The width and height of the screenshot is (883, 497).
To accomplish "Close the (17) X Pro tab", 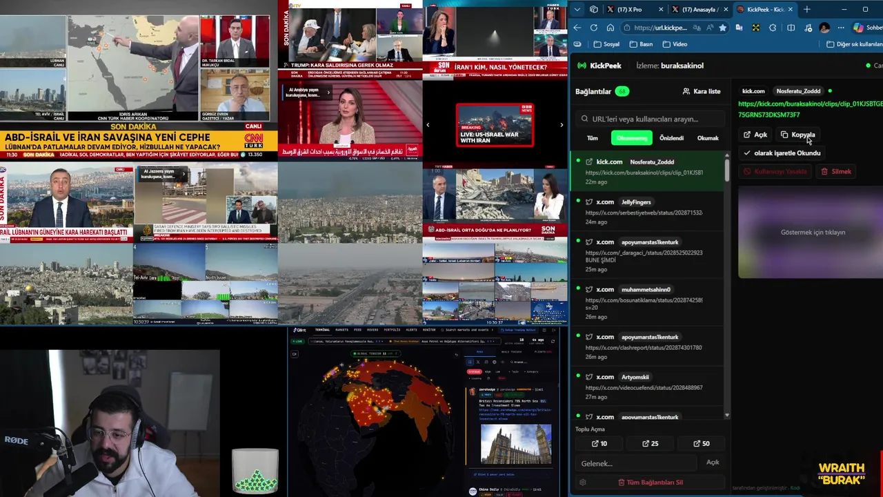I will [661, 10].
